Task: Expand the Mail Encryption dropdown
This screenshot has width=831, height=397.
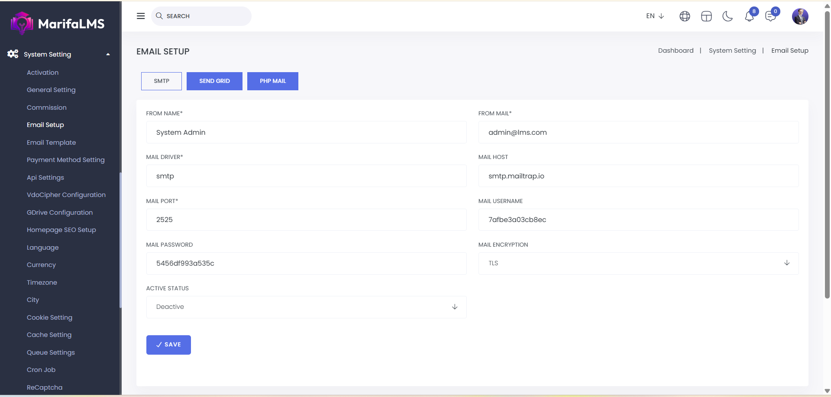Action: 638,263
